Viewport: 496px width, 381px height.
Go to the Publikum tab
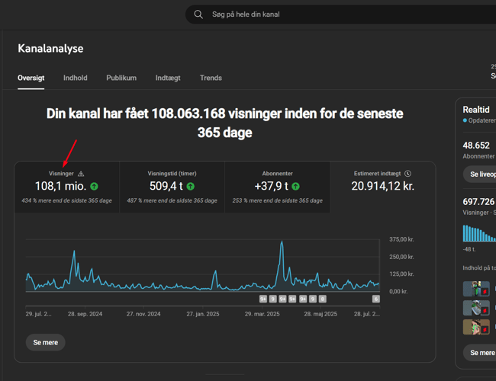(x=121, y=78)
